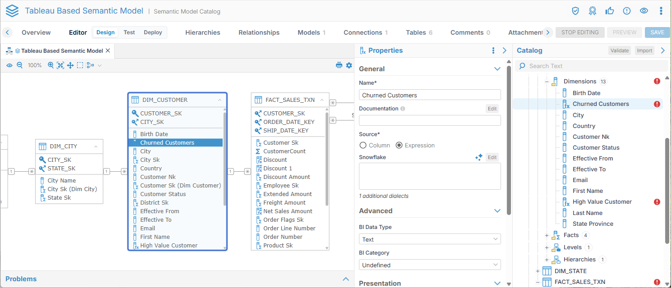This screenshot has width=671, height=288.
Task: Click the fit-to-screen diagram icon
Action: [60, 65]
